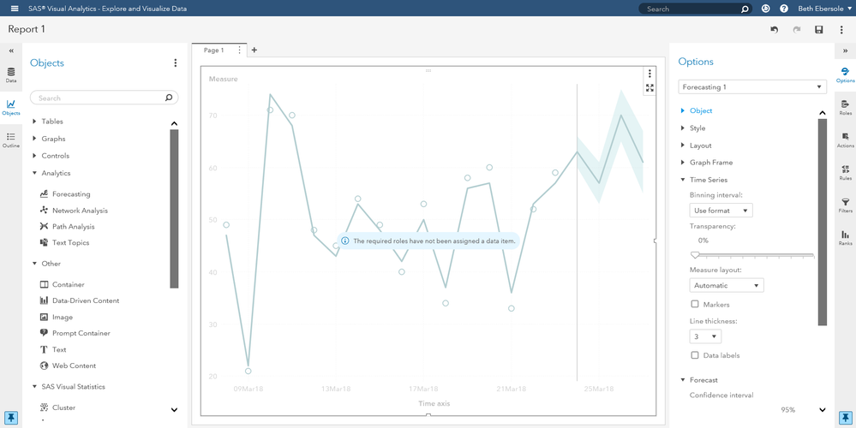The width and height of the screenshot is (856, 428).
Task: Click the Transparency slider track
Action: (x=752, y=255)
